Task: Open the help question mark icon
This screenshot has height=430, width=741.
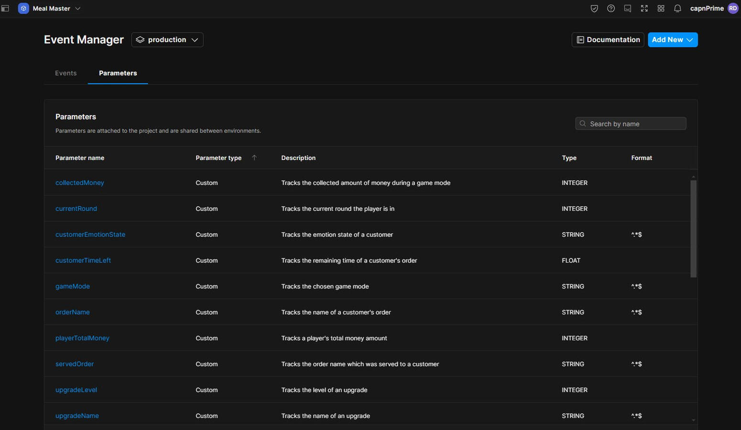Action: (611, 9)
